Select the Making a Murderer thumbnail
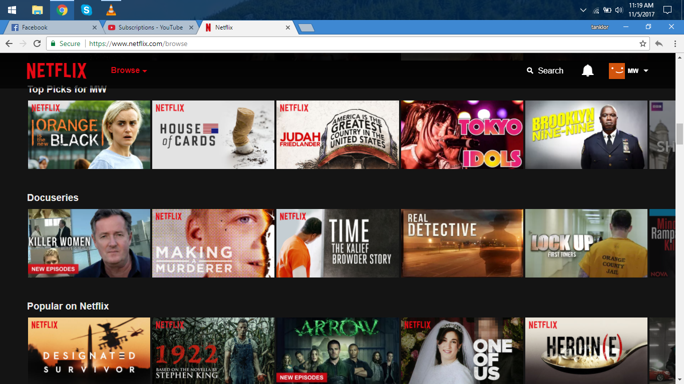 tap(213, 243)
